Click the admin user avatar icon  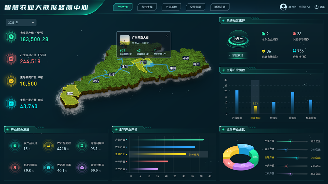tap(283, 7)
